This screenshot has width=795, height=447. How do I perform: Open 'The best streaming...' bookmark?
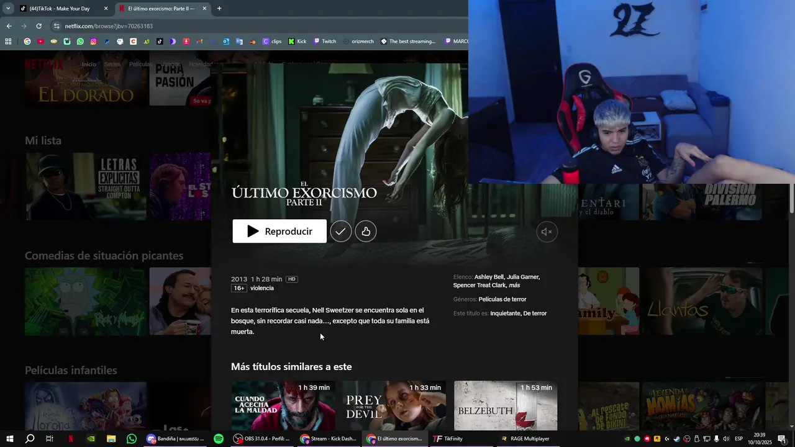point(408,42)
